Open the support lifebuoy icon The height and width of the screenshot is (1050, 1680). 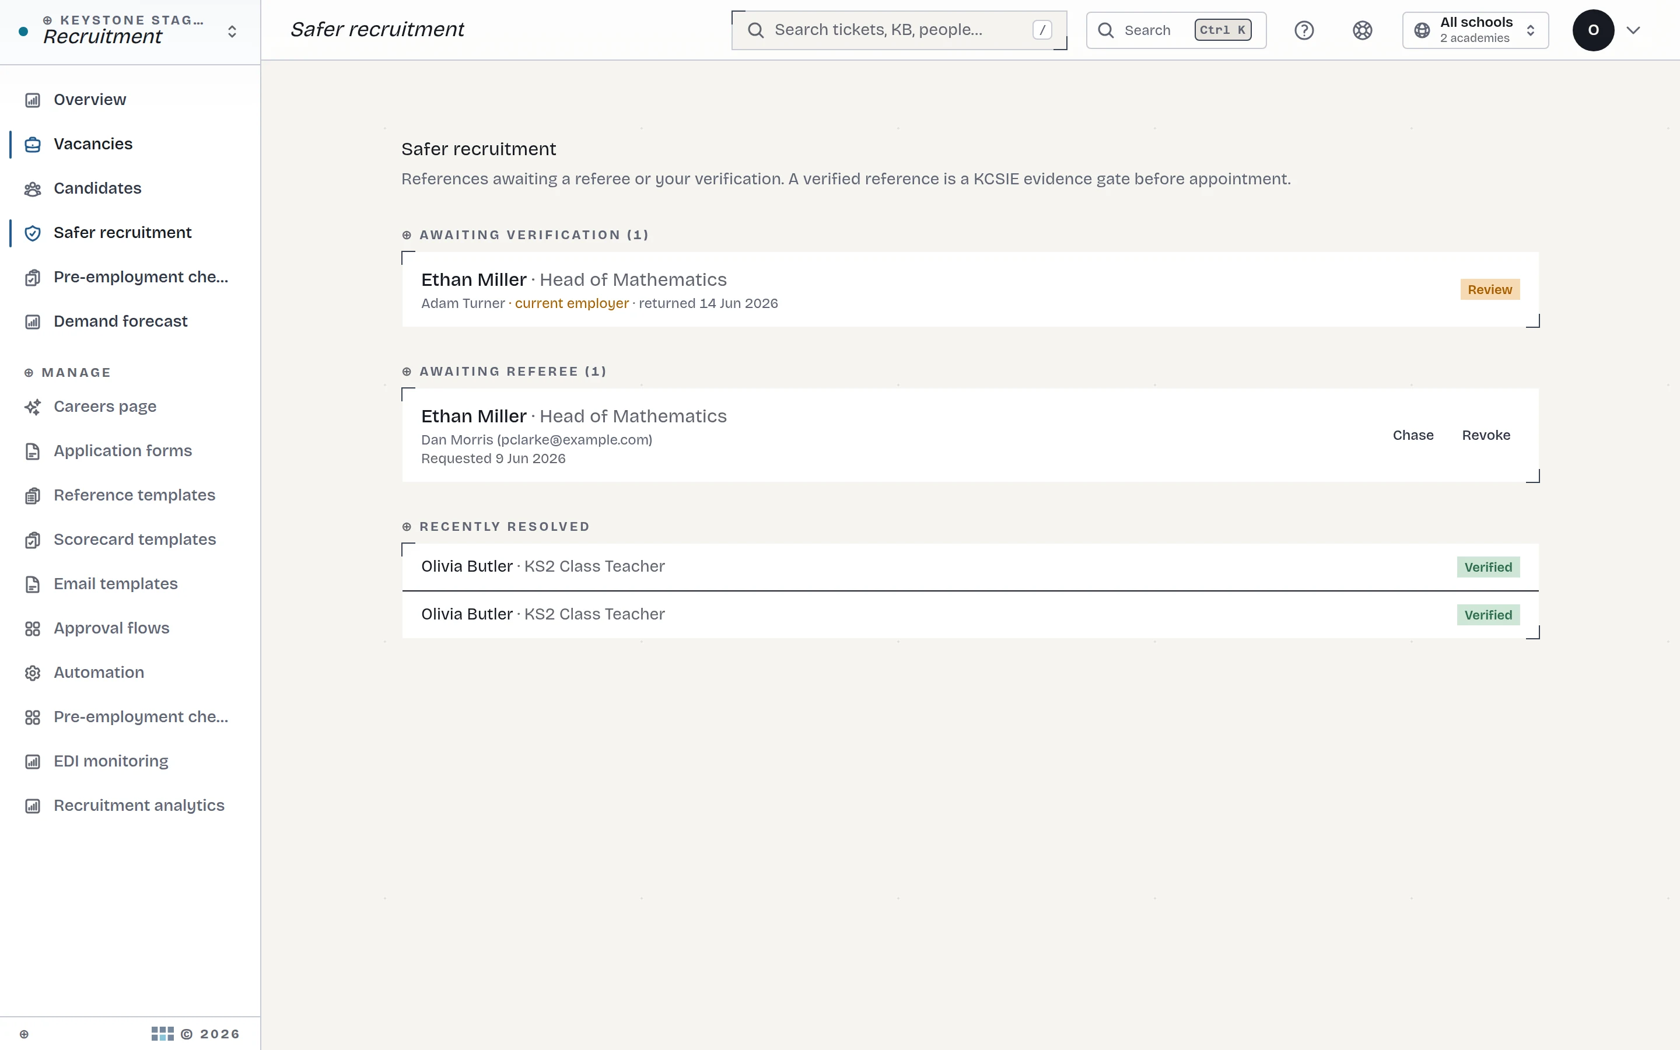point(1362,30)
